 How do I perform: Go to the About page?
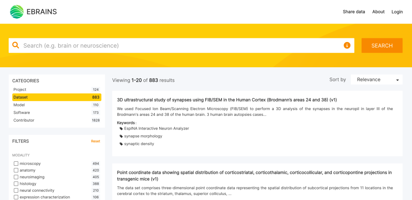point(378,12)
